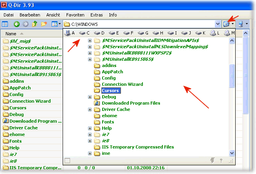This screenshot has height=174, width=256.
Task: Open the Info menu
Action: coord(113,15)
